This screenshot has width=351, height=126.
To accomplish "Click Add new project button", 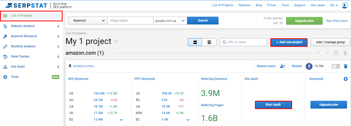I will pos(289,42).
